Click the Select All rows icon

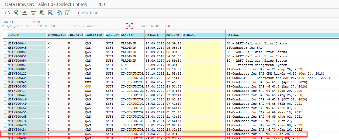pos(42,13)
